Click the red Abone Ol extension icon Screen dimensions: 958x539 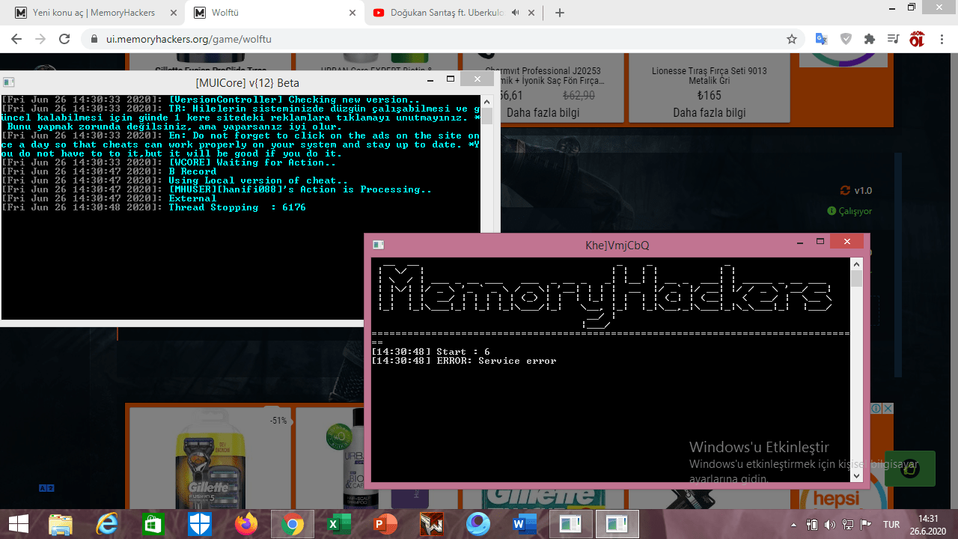click(917, 39)
